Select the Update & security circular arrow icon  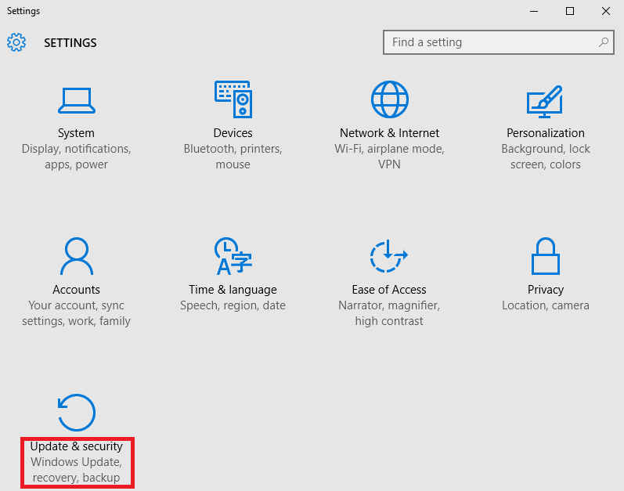coord(76,413)
